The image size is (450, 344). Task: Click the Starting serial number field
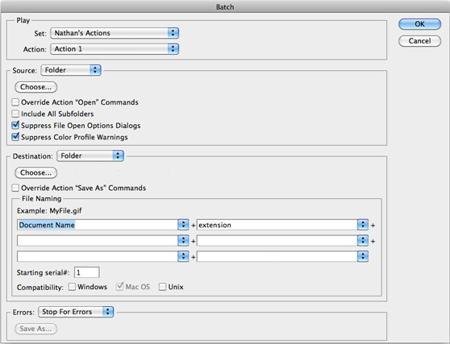coord(86,272)
